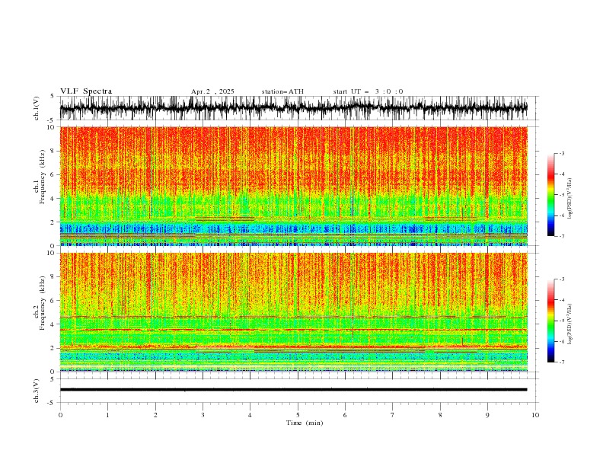Click the "-5" voltage tick on the ch.3(V) axis
This screenshot has height=466, width=603.
[x=51, y=403]
